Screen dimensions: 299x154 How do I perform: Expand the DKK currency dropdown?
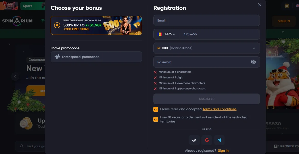(x=254, y=48)
